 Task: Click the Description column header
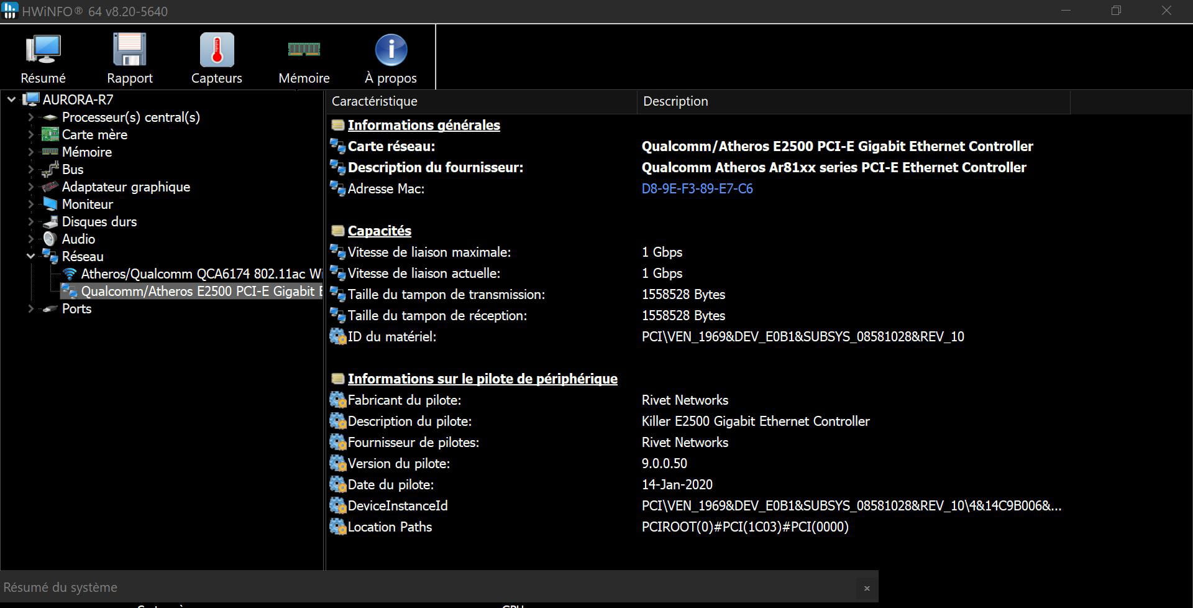tap(854, 101)
